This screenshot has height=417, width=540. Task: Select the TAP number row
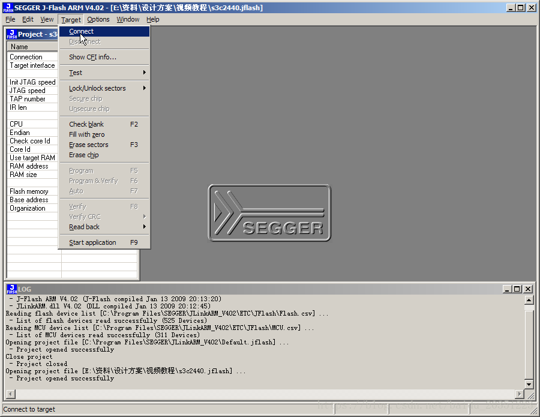pos(33,99)
